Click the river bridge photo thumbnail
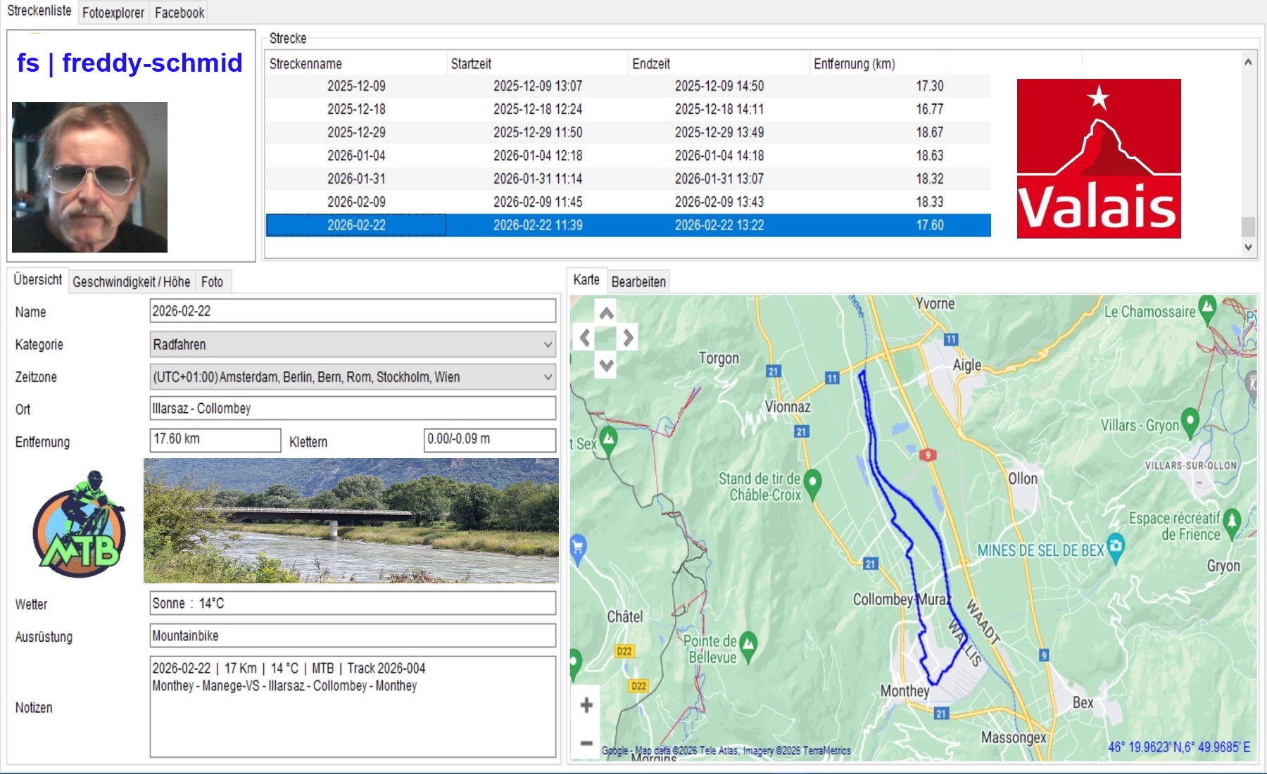Image resolution: width=1267 pixels, height=774 pixels. coord(351,521)
